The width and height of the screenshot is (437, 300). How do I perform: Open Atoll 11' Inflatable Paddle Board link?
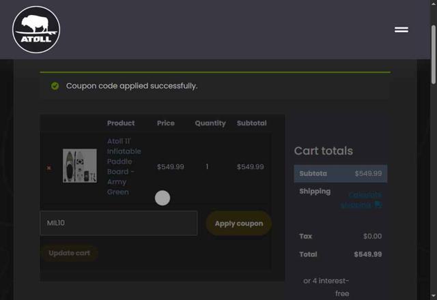(124, 166)
